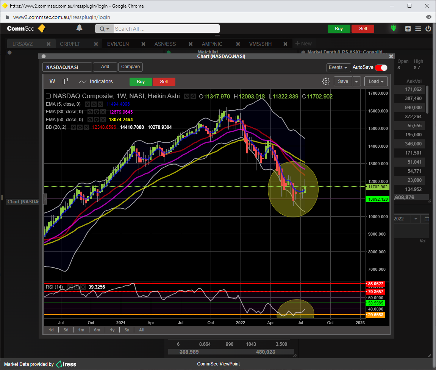
Task: Close the VMS/SHH tab
Action: [285, 44]
